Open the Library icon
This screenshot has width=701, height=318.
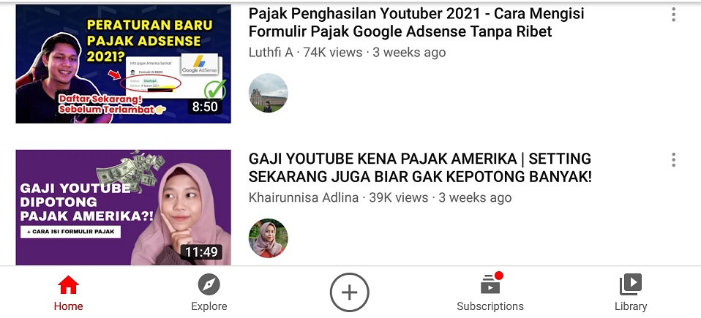[630, 284]
